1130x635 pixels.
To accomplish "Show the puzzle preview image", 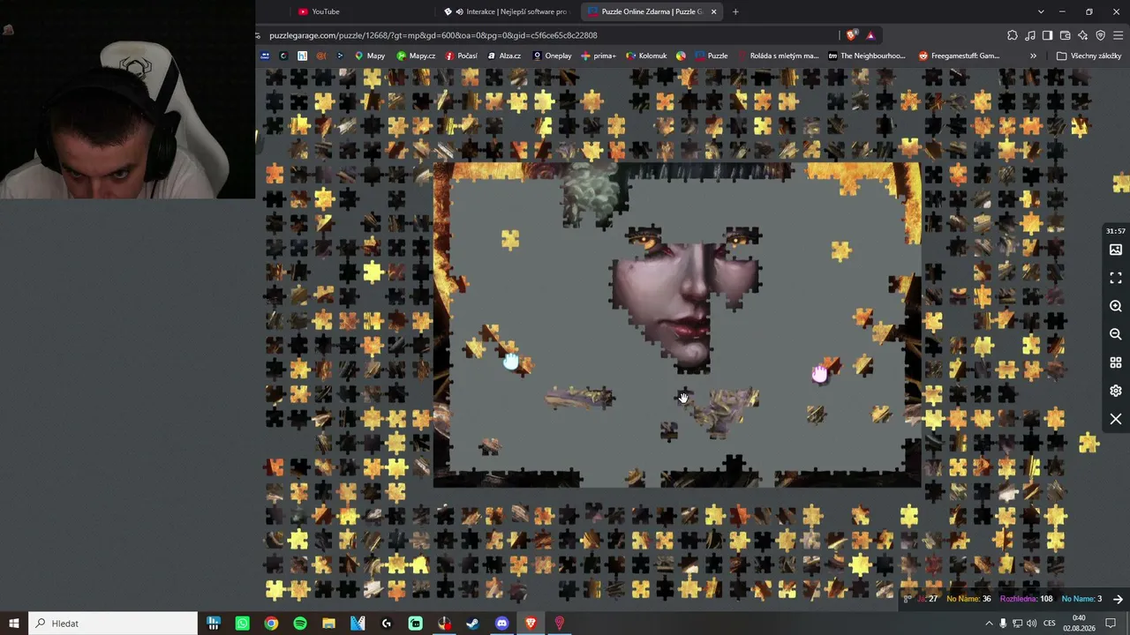I will tap(1116, 250).
